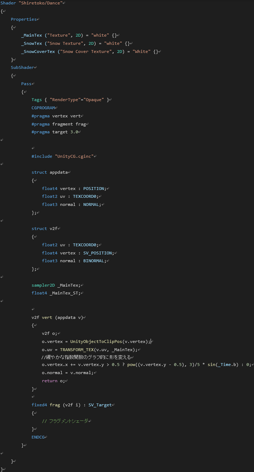This screenshot has height=472, width=254.
Task: Click the float4 vertex : SV_POSITION line
Action: (78, 253)
